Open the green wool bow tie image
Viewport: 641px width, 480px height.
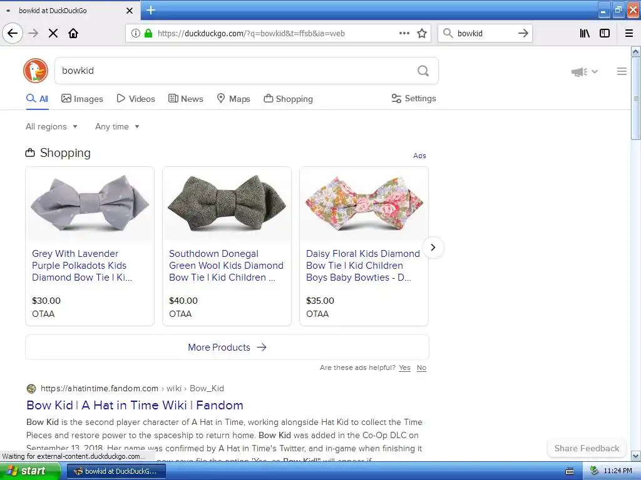227,203
